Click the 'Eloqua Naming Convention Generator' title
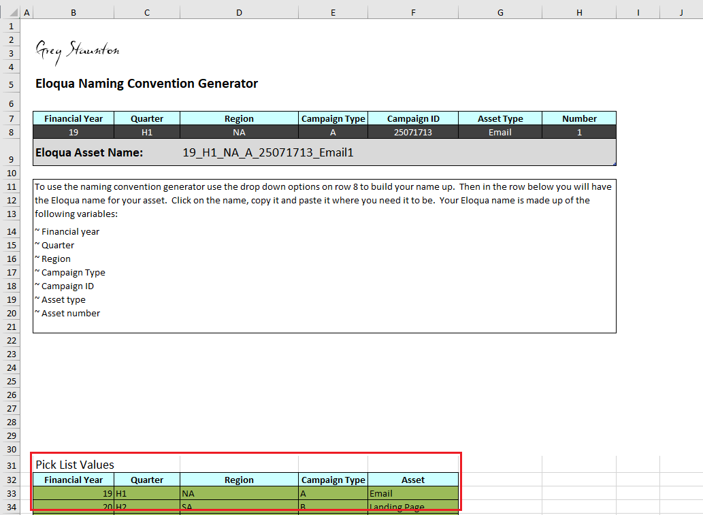 [146, 84]
